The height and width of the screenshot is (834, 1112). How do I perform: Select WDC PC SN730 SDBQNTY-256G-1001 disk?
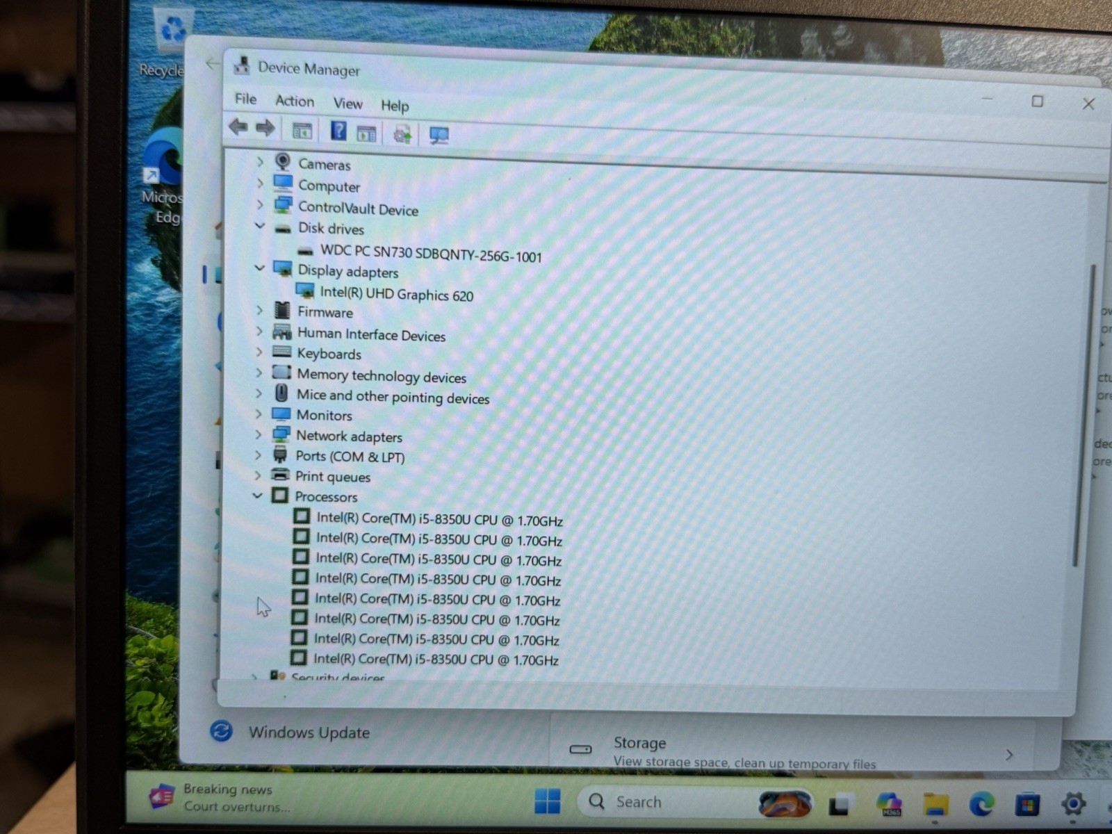coord(431,253)
